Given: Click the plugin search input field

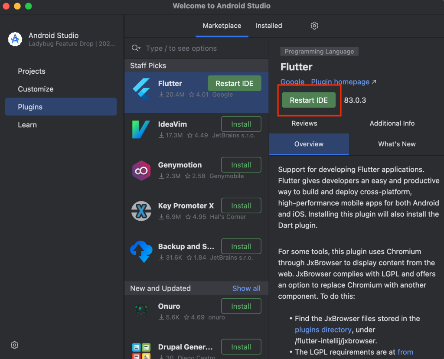Looking at the screenshot, I should tap(204, 49).
